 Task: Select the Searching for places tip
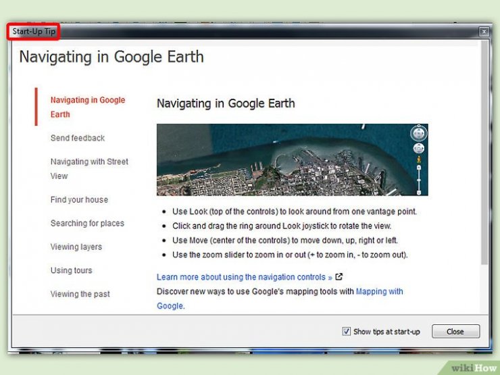point(87,223)
